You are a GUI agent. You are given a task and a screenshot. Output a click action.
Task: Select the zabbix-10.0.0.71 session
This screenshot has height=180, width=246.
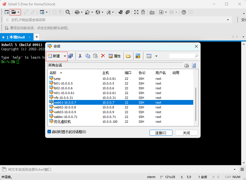pyautogui.click(x=121, y=117)
